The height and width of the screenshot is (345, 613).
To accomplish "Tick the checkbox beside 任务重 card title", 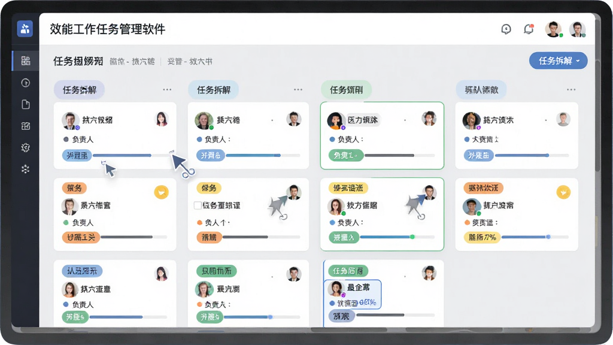I will pos(198,205).
